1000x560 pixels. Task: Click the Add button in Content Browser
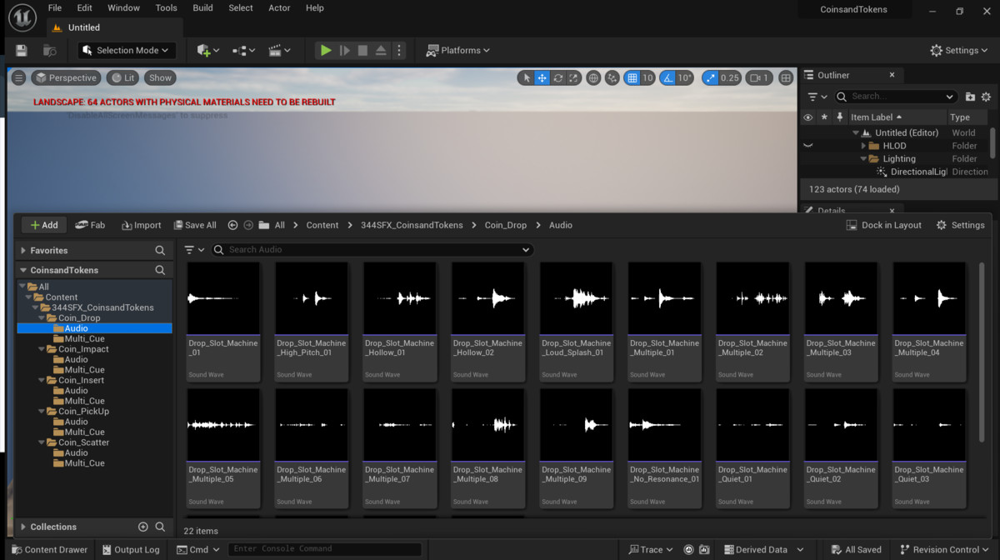pos(44,225)
